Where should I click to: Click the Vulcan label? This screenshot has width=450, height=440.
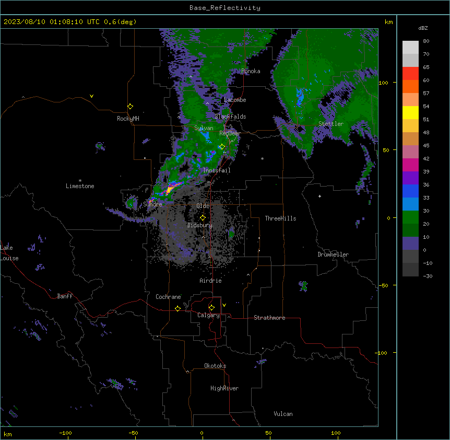click(283, 414)
